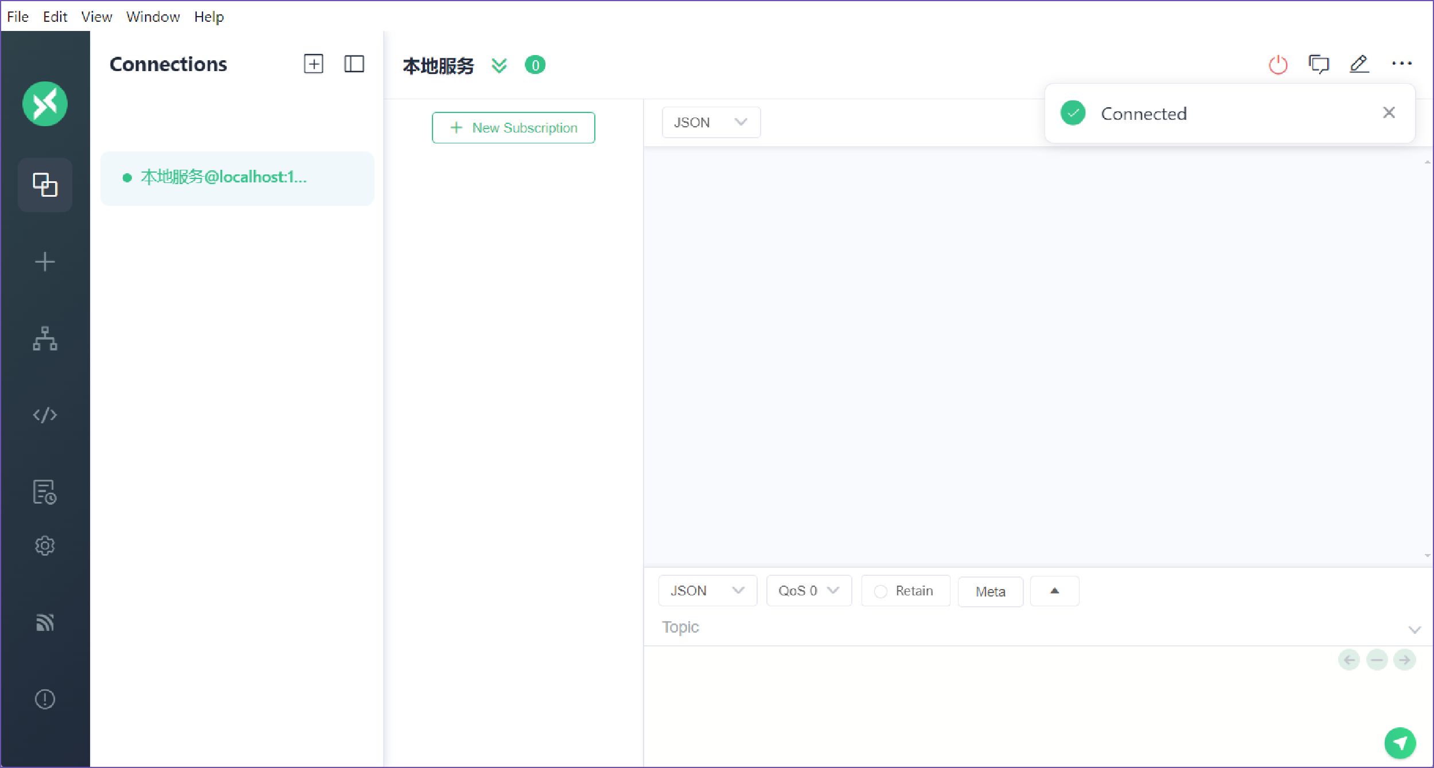Open the Help menu

(x=209, y=17)
